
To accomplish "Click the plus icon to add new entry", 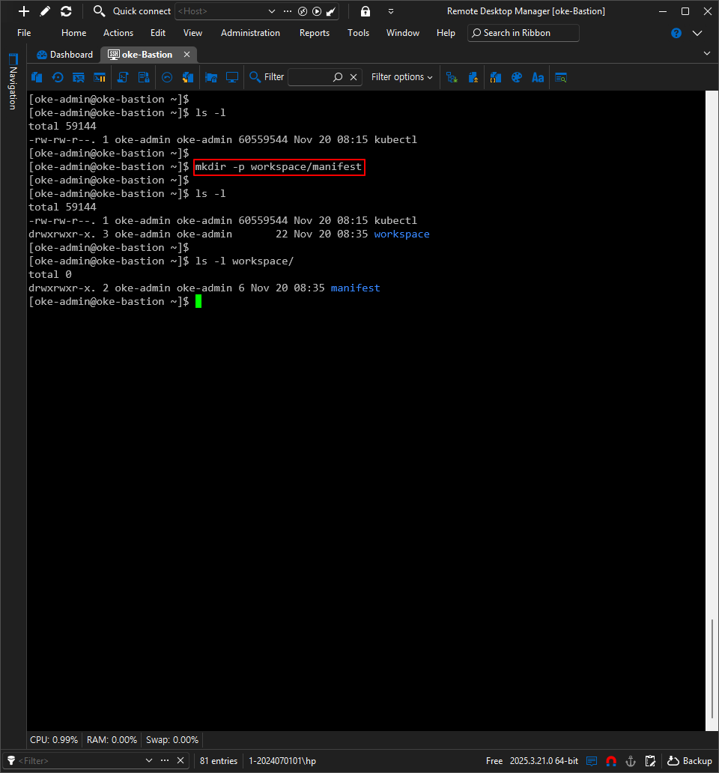I will click(x=24, y=11).
